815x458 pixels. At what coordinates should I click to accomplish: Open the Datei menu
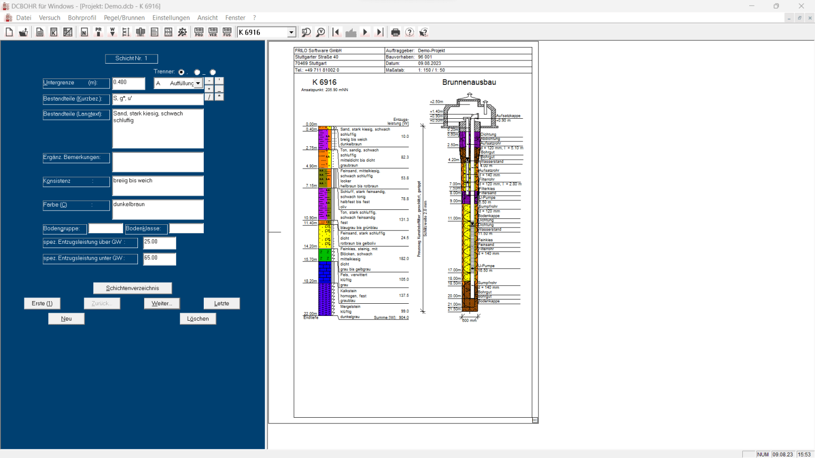[24, 18]
